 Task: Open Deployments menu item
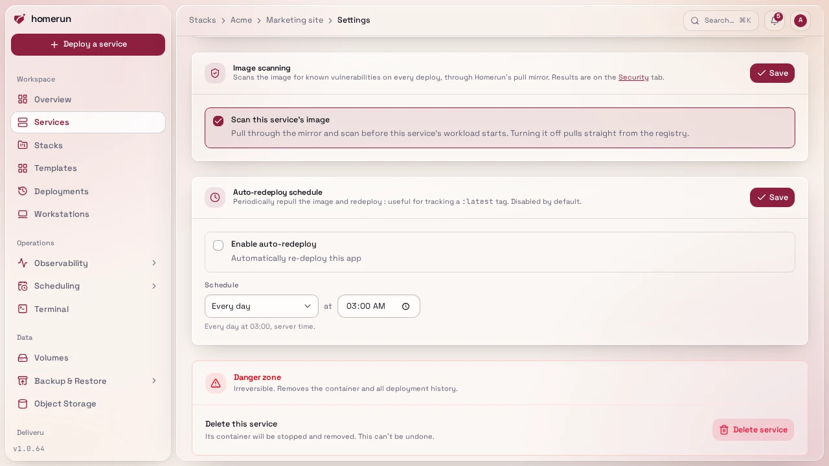[88, 191]
